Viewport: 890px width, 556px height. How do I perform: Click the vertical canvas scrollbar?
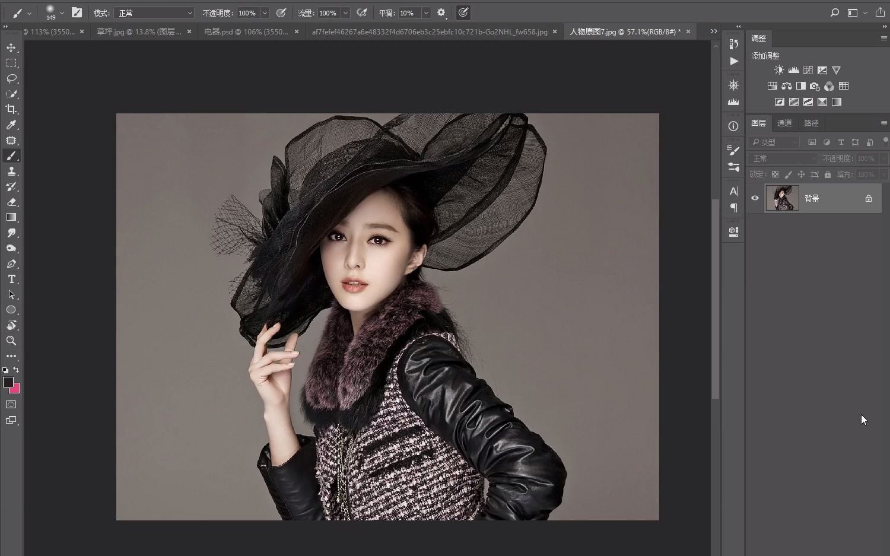pos(716,298)
